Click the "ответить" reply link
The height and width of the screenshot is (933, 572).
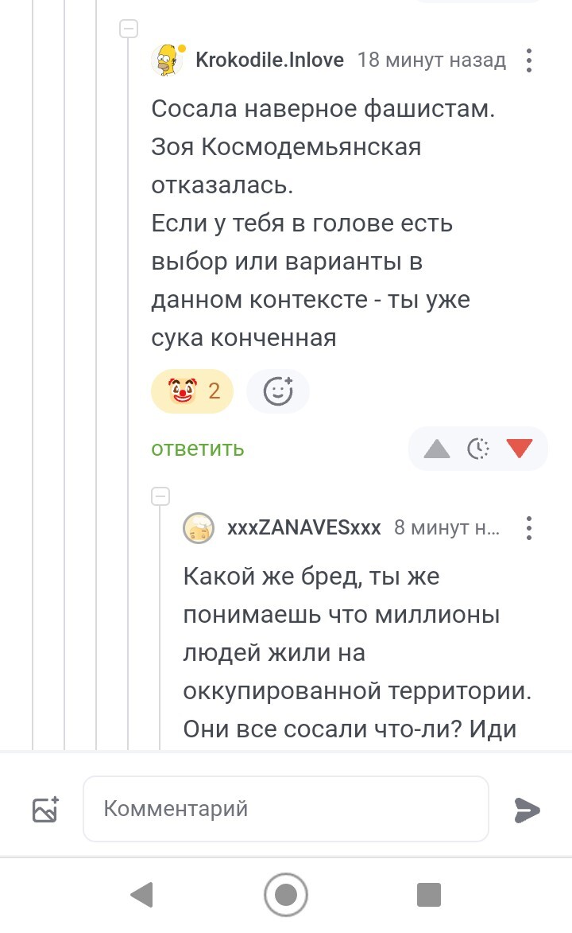(198, 449)
